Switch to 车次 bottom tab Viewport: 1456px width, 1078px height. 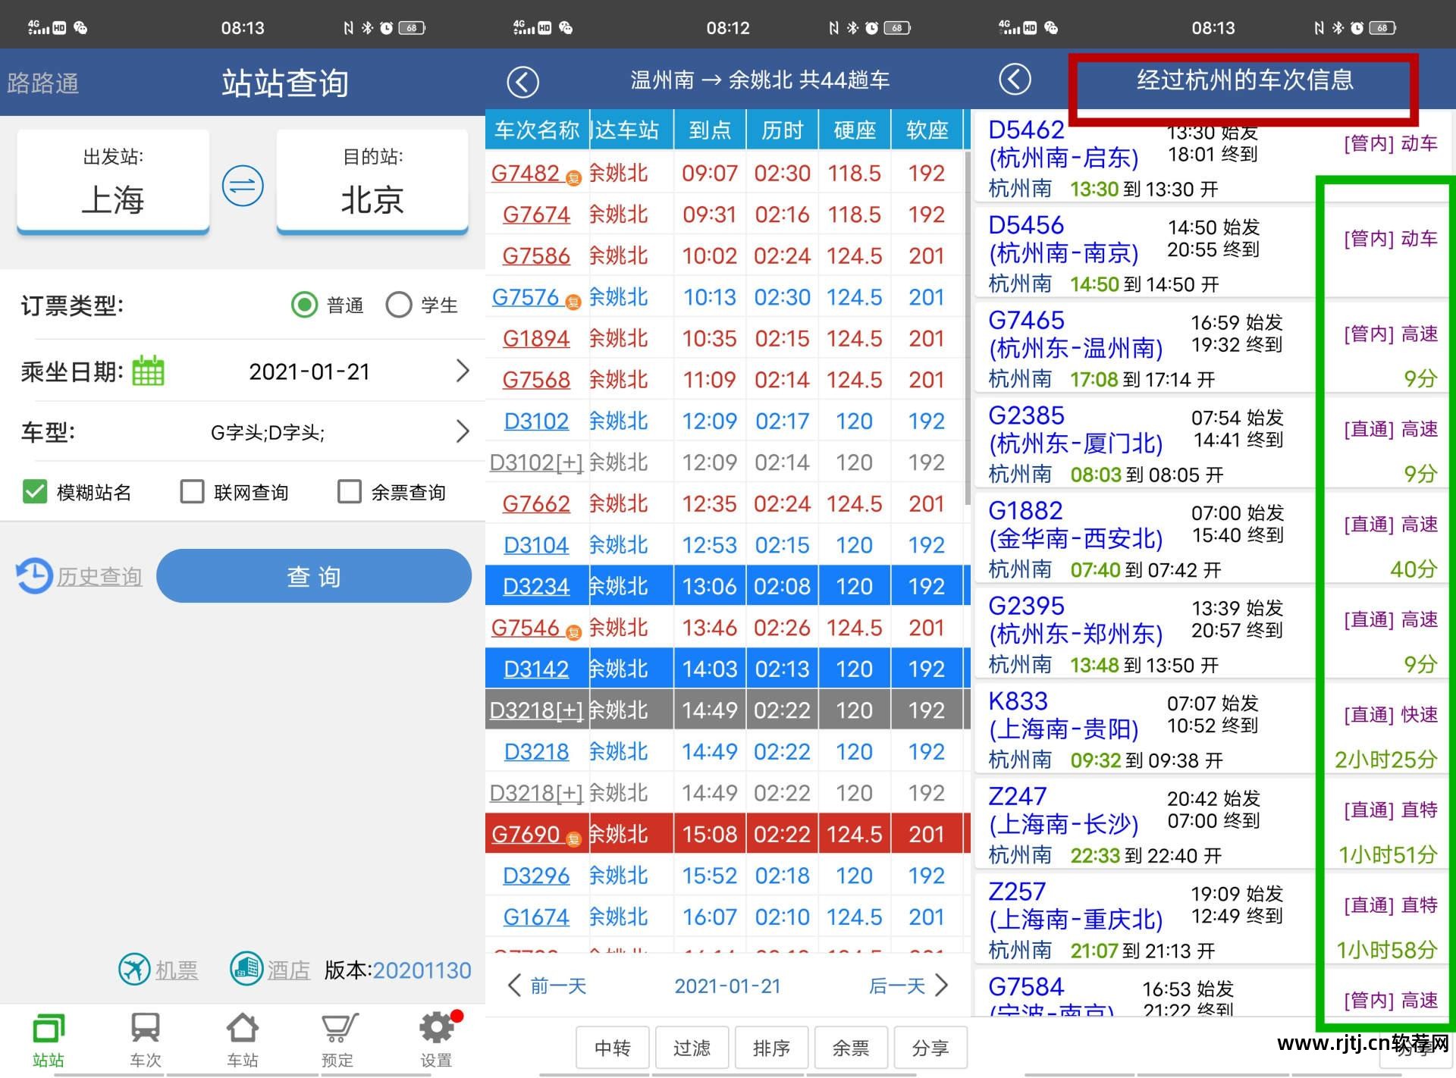146,1040
